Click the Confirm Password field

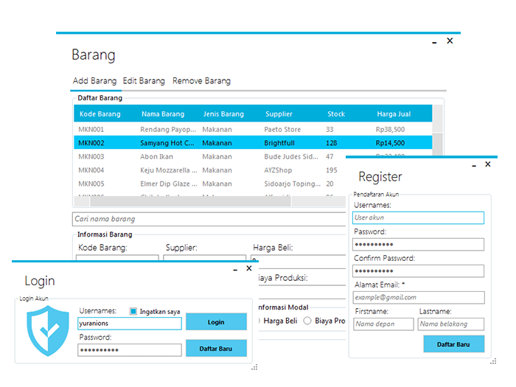pyautogui.click(x=418, y=271)
